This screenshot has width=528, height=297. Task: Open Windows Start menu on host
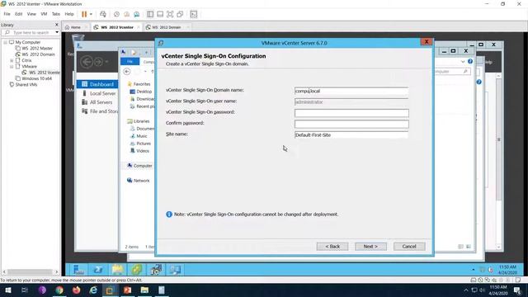coord(7,290)
